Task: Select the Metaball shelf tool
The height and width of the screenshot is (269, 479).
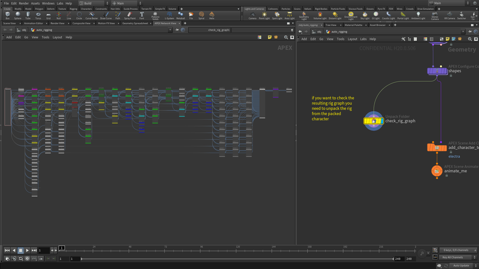Action: coord(180,15)
